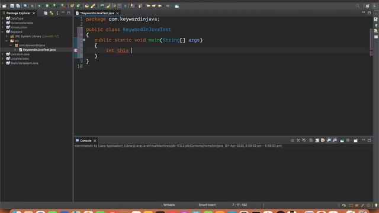Click the Search magnifier icon at top right
The width and height of the screenshot is (379, 213).
click(358, 6)
